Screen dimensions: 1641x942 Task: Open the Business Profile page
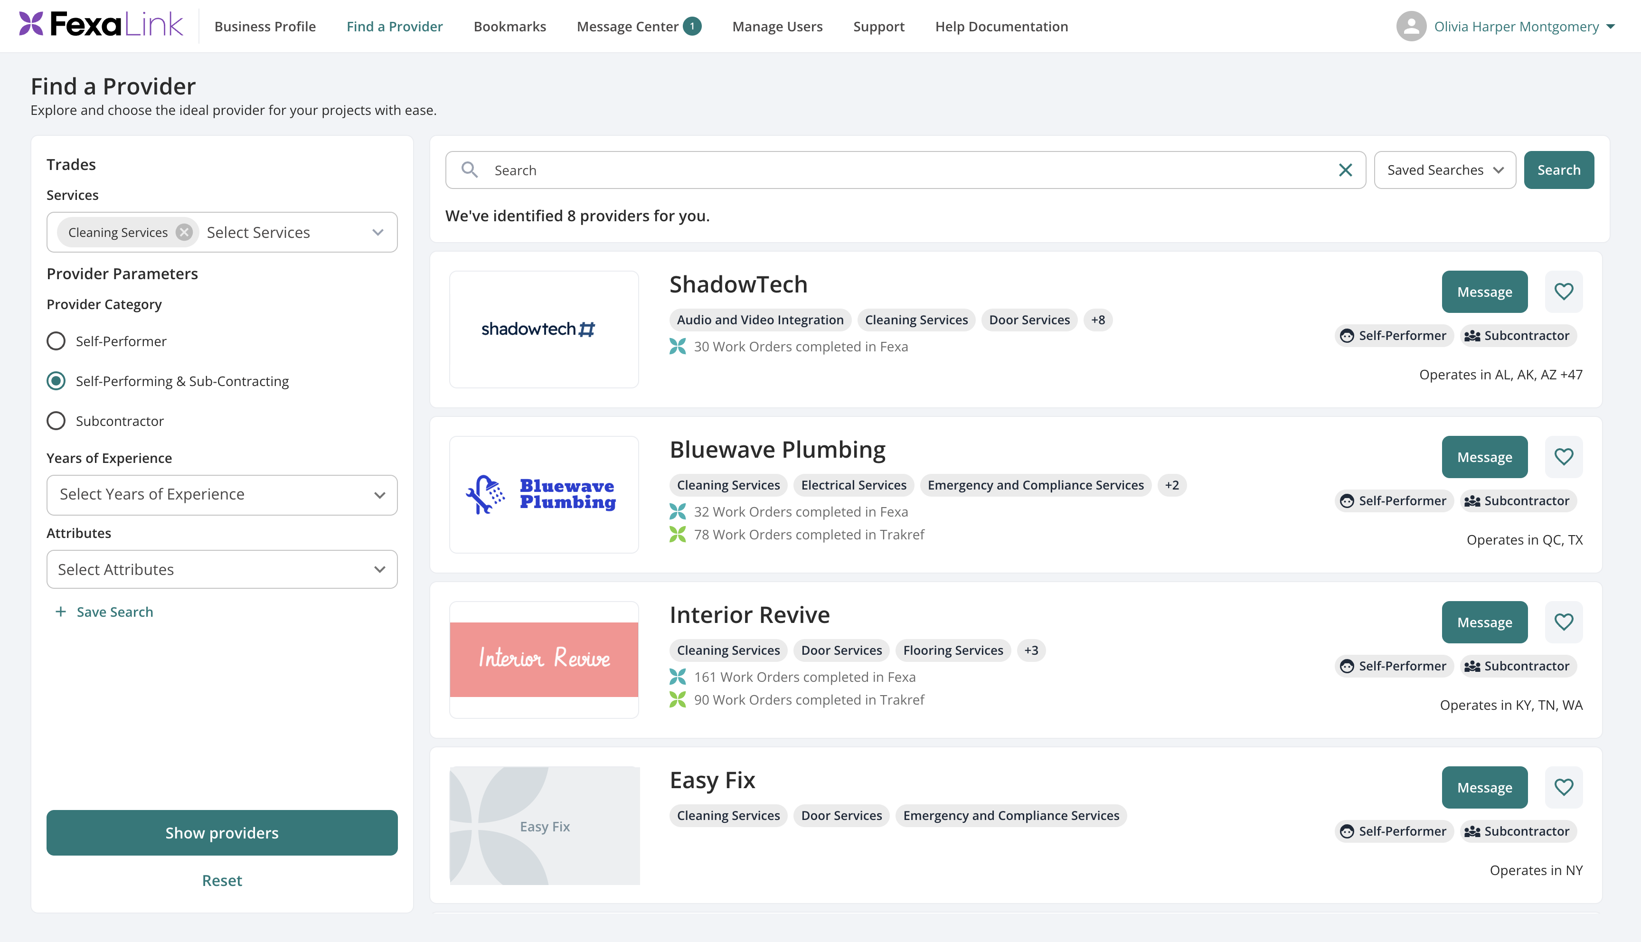coord(265,27)
